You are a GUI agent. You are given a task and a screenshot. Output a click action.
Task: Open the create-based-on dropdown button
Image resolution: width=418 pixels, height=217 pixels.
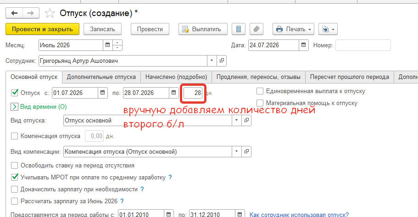[x=328, y=29]
